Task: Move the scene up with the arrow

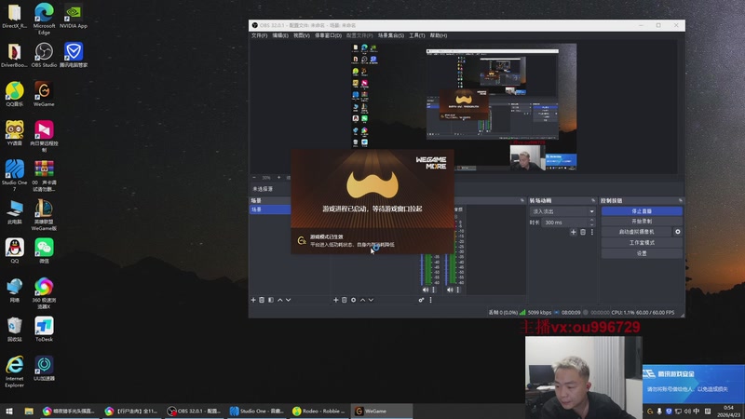Action: coord(280,300)
